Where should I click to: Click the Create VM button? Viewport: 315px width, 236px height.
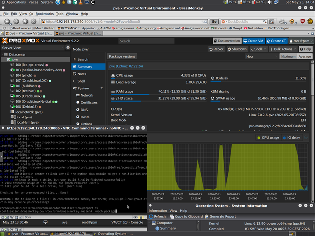click(253, 41)
